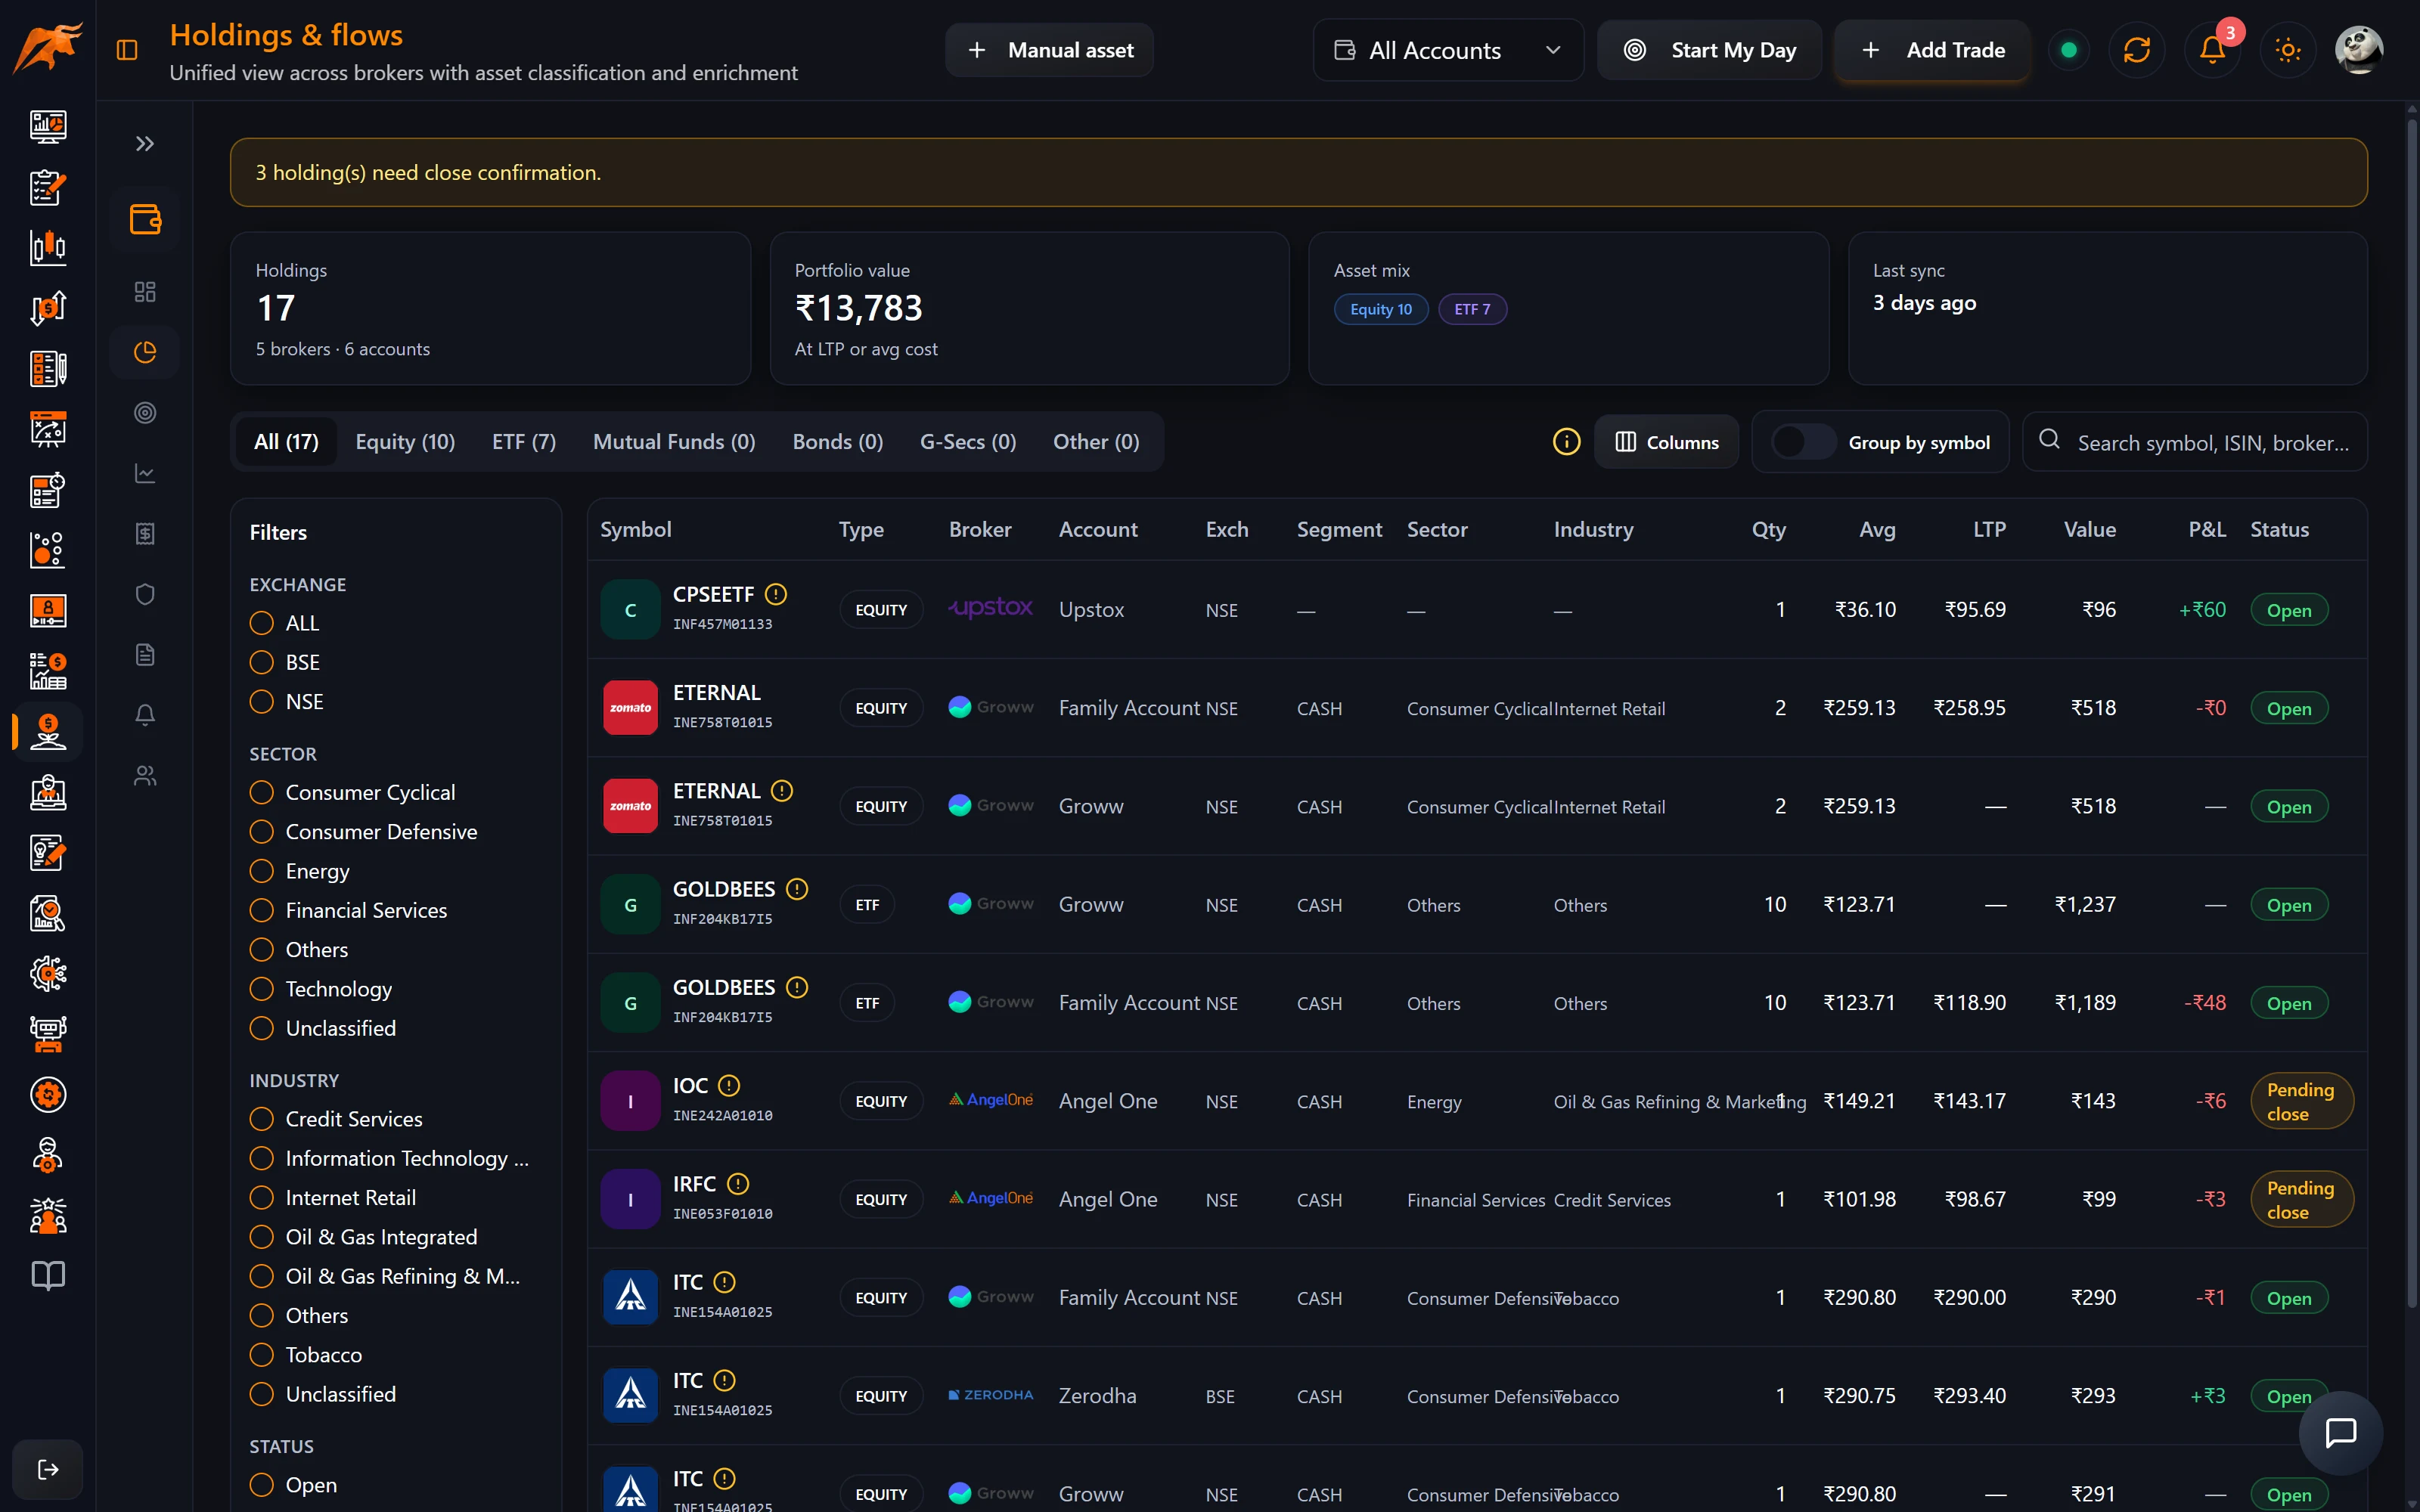Click the ETF 7 asset mix chip
Screen dimensions: 2420x1512
(x=1472, y=309)
